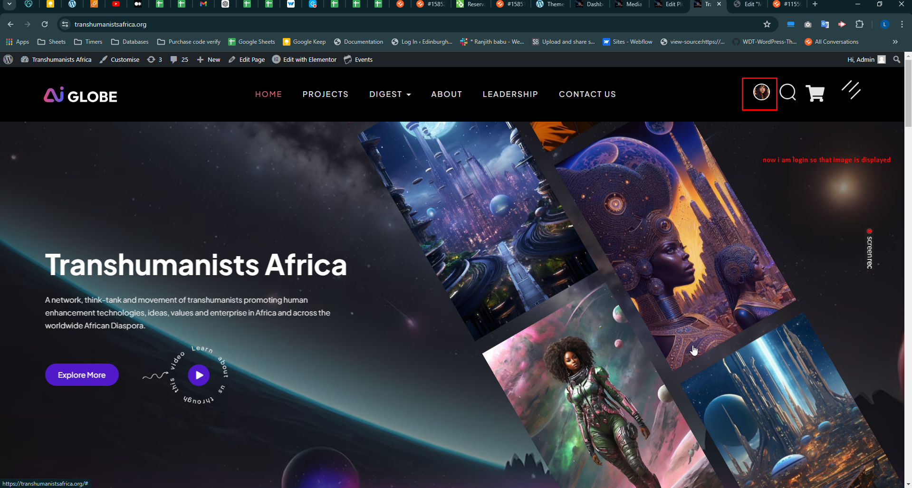The width and height of the screenshot is (912, 488).
Task: Click Edit Page in the admin bar
Action: point(247,59)
